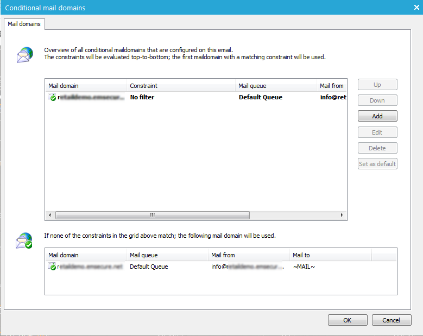Sort upper grid by Mail domain header
The height and width of the screenshot is (336, 423).
coord(86,86)
